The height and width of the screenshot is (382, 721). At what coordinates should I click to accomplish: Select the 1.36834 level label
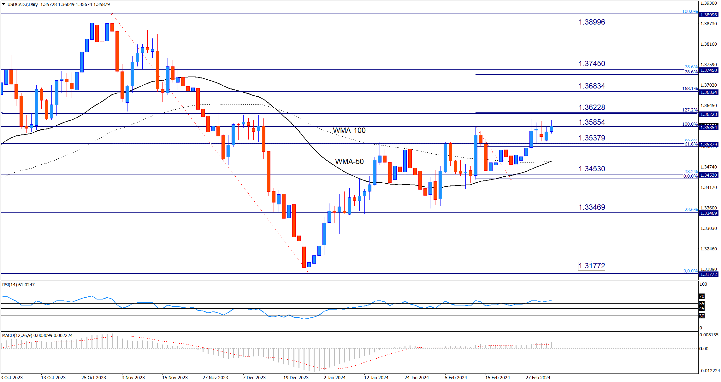592,86
